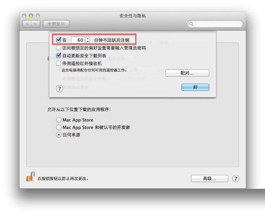Click the search magnifier icon
The image size is (265, 215).
tap(191, 24)
